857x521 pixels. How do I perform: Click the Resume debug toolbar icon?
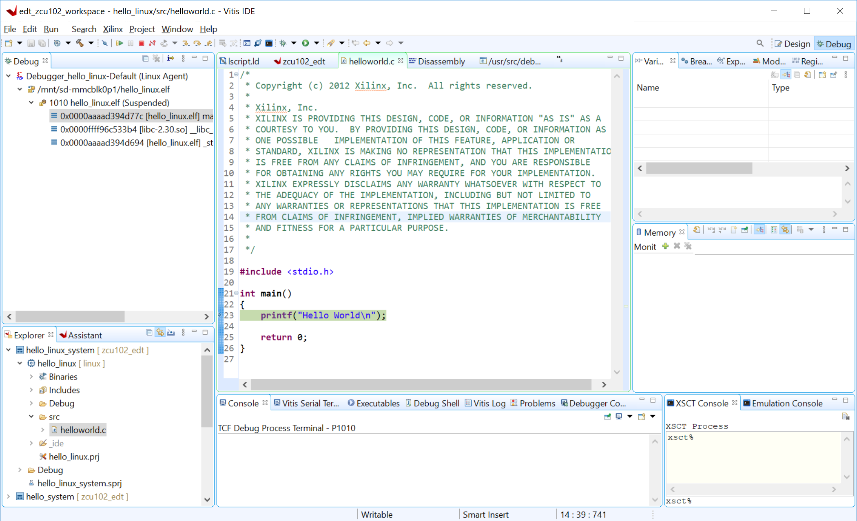coord(119,43)
